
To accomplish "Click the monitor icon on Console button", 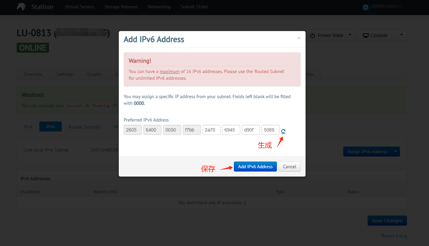I will (x=366, y=35).
